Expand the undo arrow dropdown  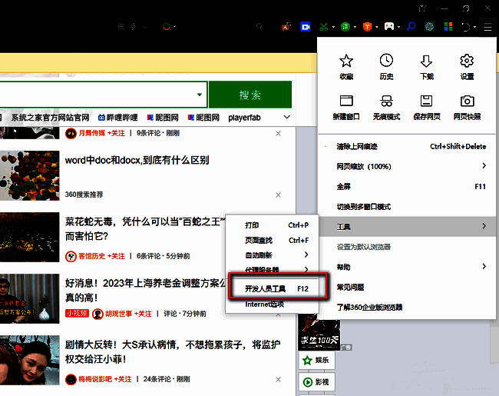coord(474,27)
